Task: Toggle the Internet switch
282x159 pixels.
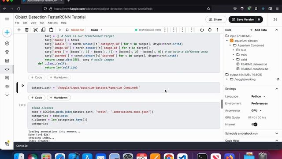Action: pyautogui.click(x=254, y=125)
